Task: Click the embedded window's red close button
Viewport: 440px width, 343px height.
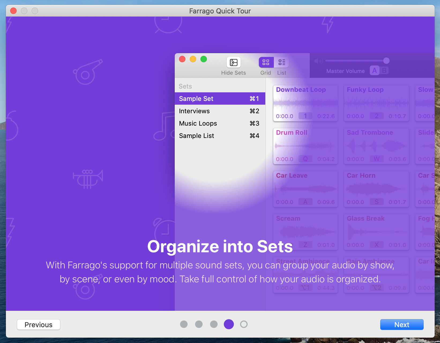Action: (182, 59)
